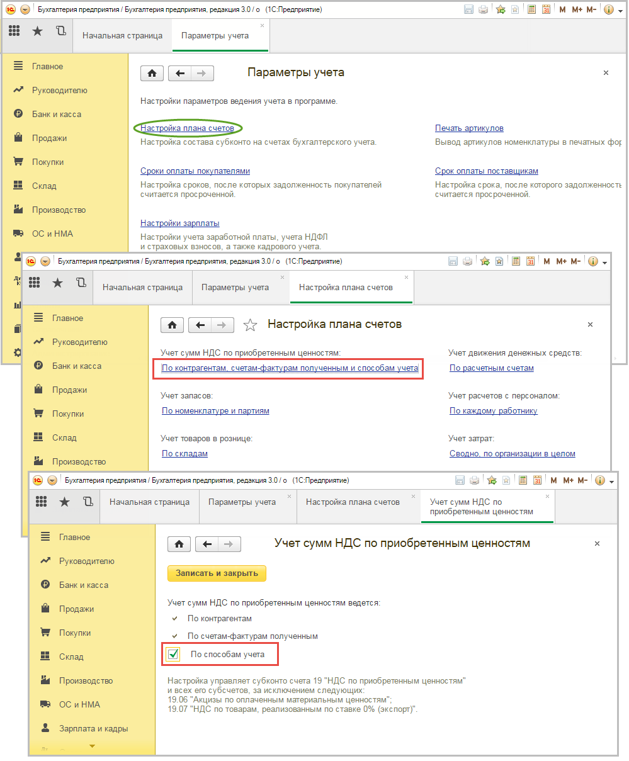Viewport: 629px width, 761px height.
Task: Click calculator icon in middle Настройка плана счетов window
Action: click(516, 261)
